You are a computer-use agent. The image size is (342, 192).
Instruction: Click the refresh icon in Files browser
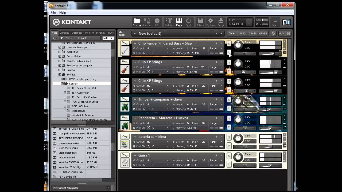click(x=55, y=38)
